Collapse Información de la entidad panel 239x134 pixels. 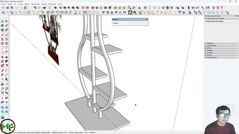click(221, 18)
